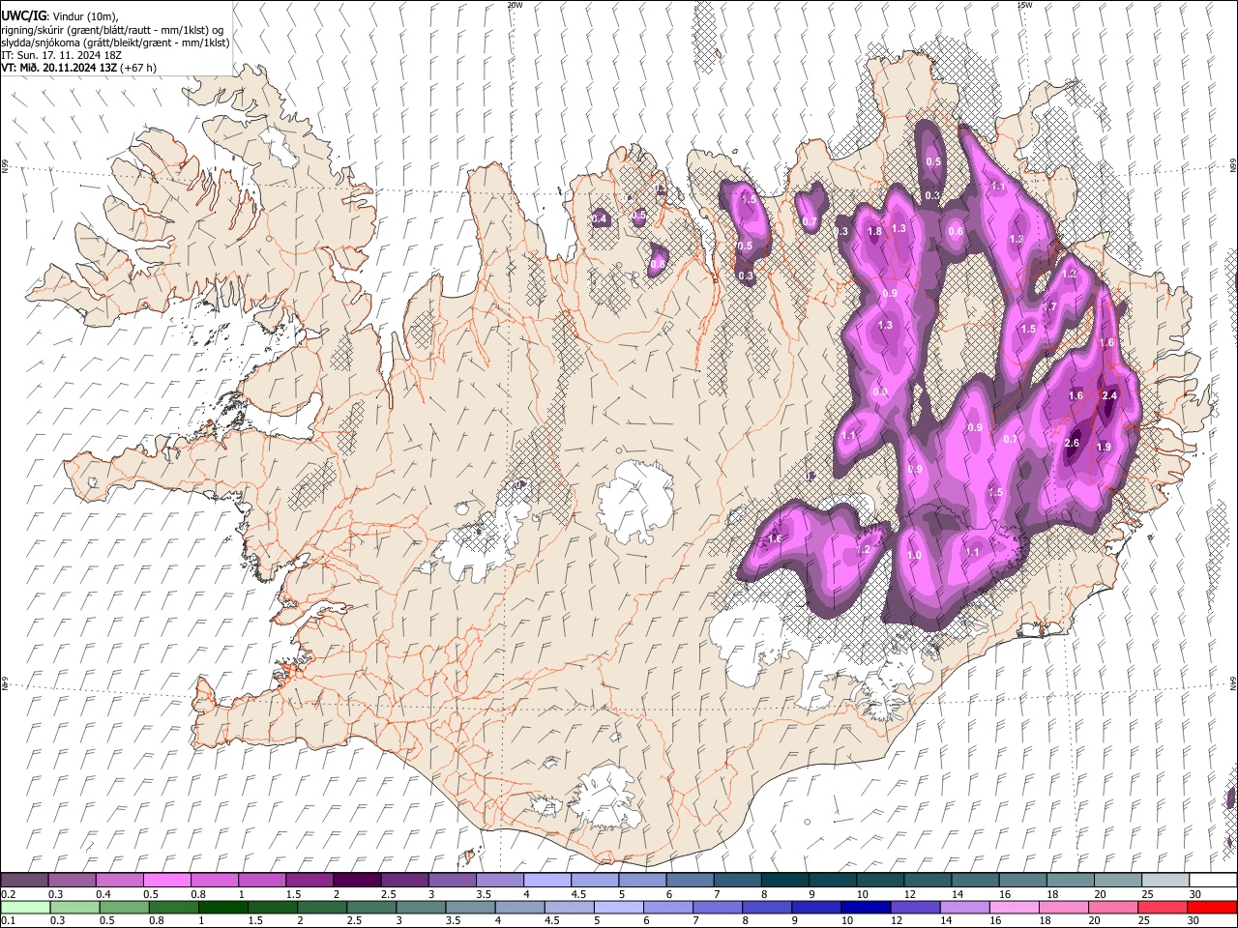
Task: Click the 1.7 precipitation value on the map
Action: click(1049, 306)
